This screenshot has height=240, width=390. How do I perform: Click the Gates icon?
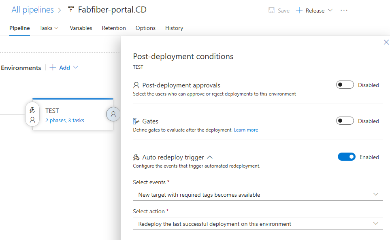[136, 121]
